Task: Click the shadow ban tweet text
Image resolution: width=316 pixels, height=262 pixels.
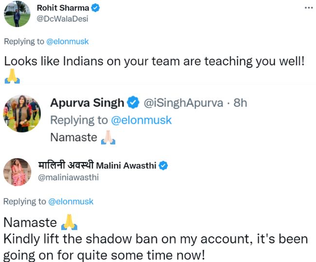Action: click(156, 240)
